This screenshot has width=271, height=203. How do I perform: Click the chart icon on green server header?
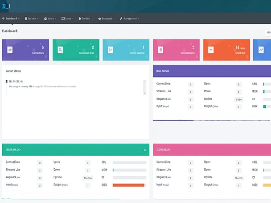coord(145,150)
